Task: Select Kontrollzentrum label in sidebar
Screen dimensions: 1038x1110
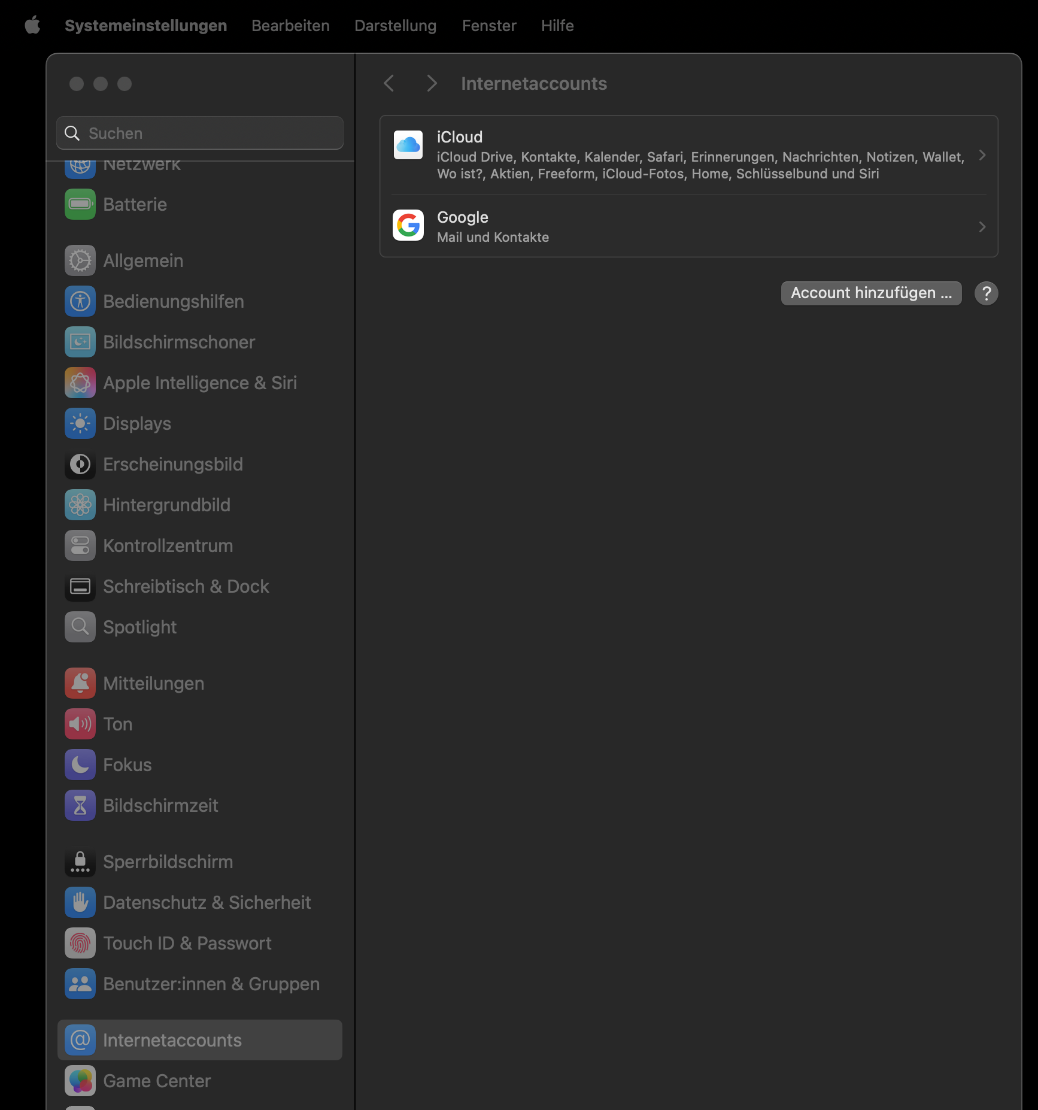Action: pyautogui.click(x=168, y=545)
